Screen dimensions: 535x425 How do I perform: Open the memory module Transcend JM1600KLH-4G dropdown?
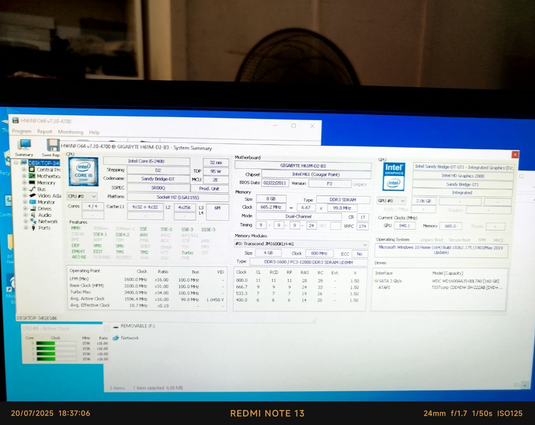[x=301, y=244]
